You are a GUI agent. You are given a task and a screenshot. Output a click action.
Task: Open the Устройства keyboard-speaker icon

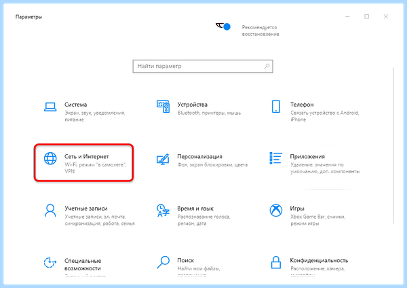click(x=163, y=107)
